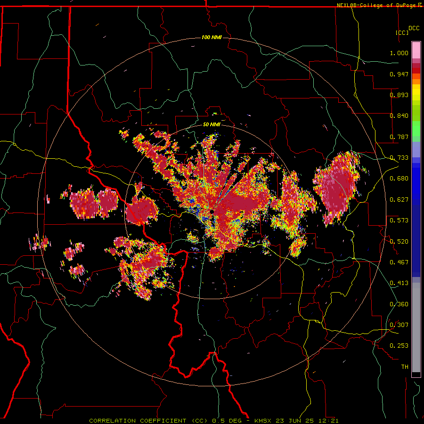Click the gray lower section of color bar
Viewport: 424px width, 424px height.
416,327
